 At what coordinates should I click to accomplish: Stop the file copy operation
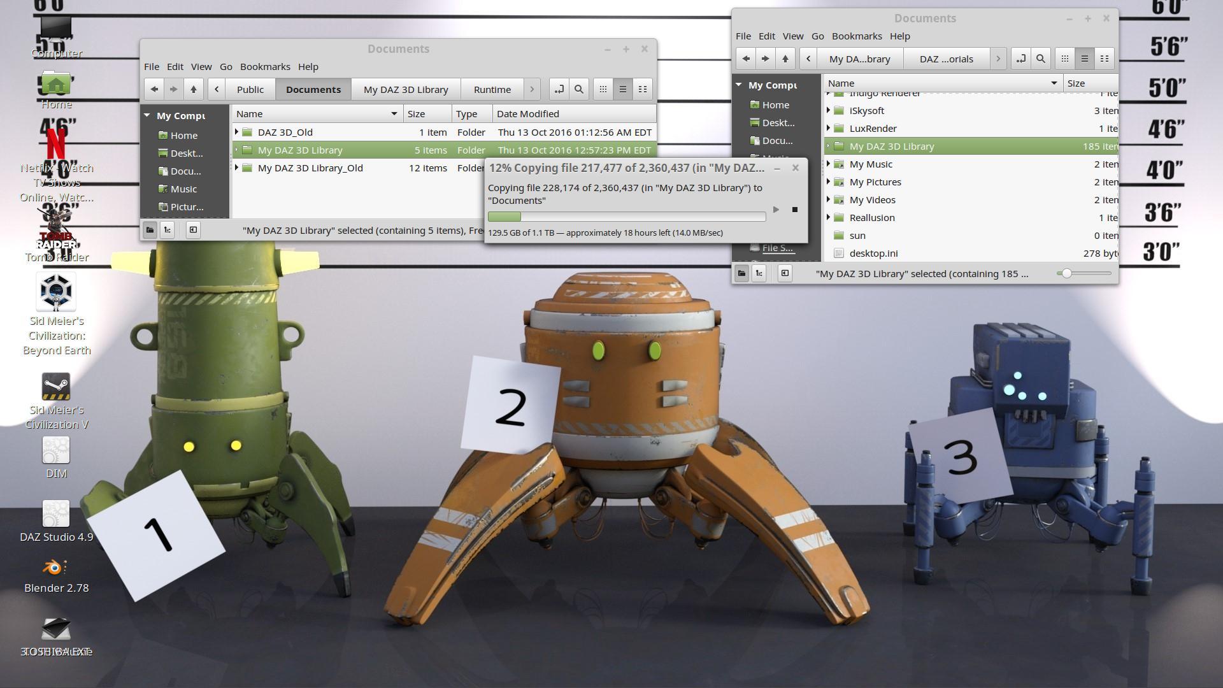[794, 210]
